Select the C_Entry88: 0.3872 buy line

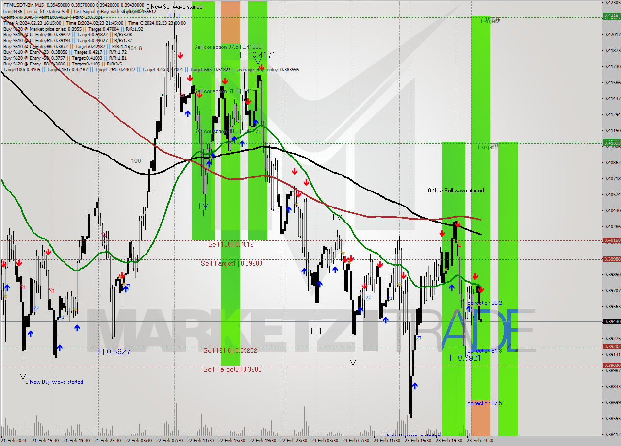(x=66, y=46)
